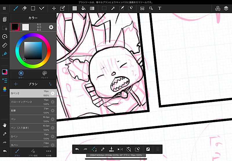Open settings gear for ドローイングペン2
Viewport: 232px width, 161px height.
(x=52, y=102)
